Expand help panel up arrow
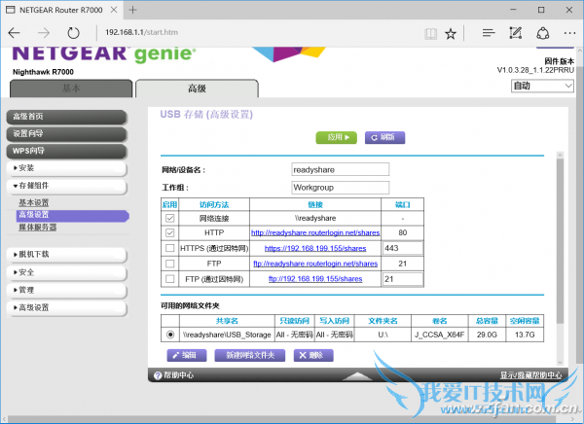The width and height of the screenshot is (584, 424). [x=357, y=376]
